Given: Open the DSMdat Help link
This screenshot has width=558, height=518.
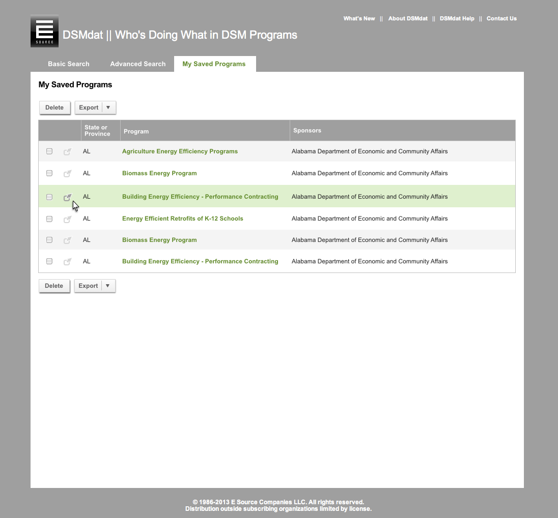Looking at the screenshot, I should coord(457,19).
